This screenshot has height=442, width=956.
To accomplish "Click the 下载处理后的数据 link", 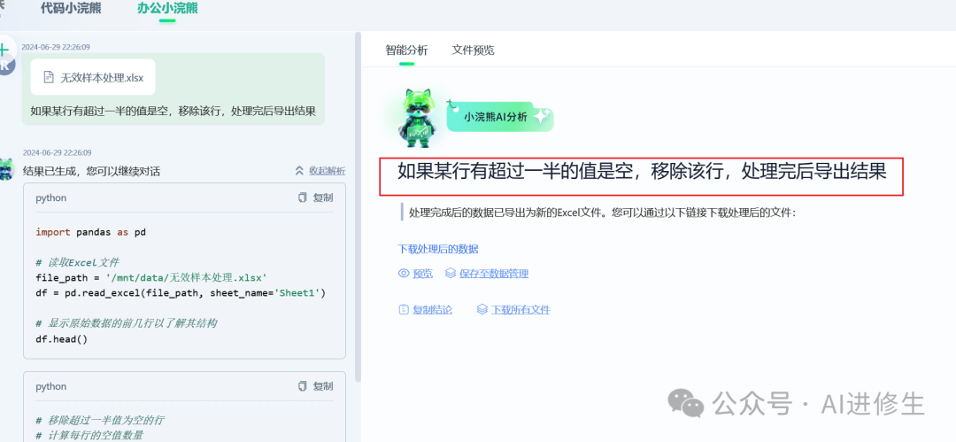I will tap(438, 249).
